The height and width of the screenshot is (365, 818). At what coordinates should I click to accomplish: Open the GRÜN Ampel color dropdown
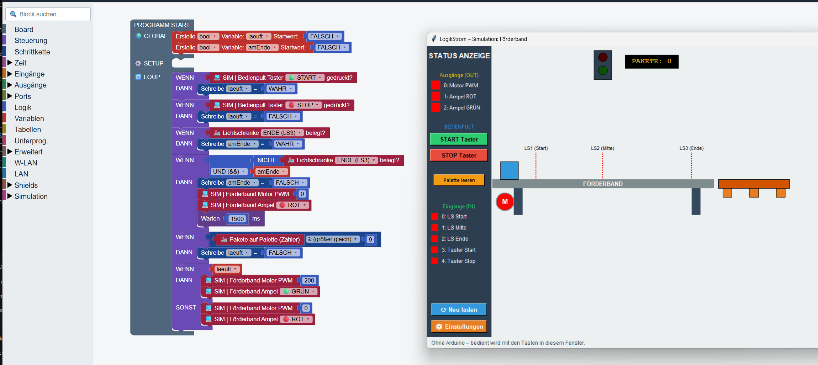(299, 291)
